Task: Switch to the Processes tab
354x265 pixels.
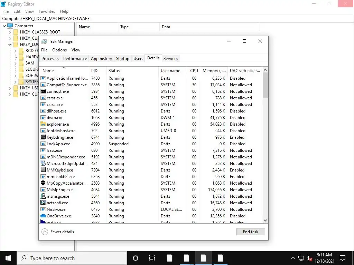Action: click(x=50, y=59)
